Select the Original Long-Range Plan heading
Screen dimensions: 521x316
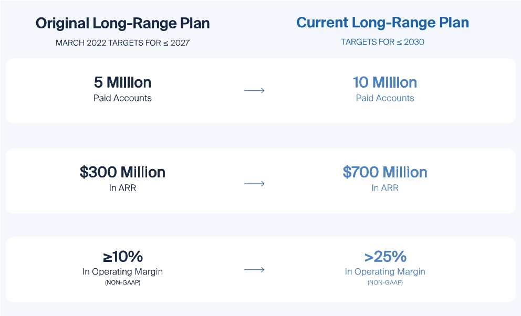point(122,23)
